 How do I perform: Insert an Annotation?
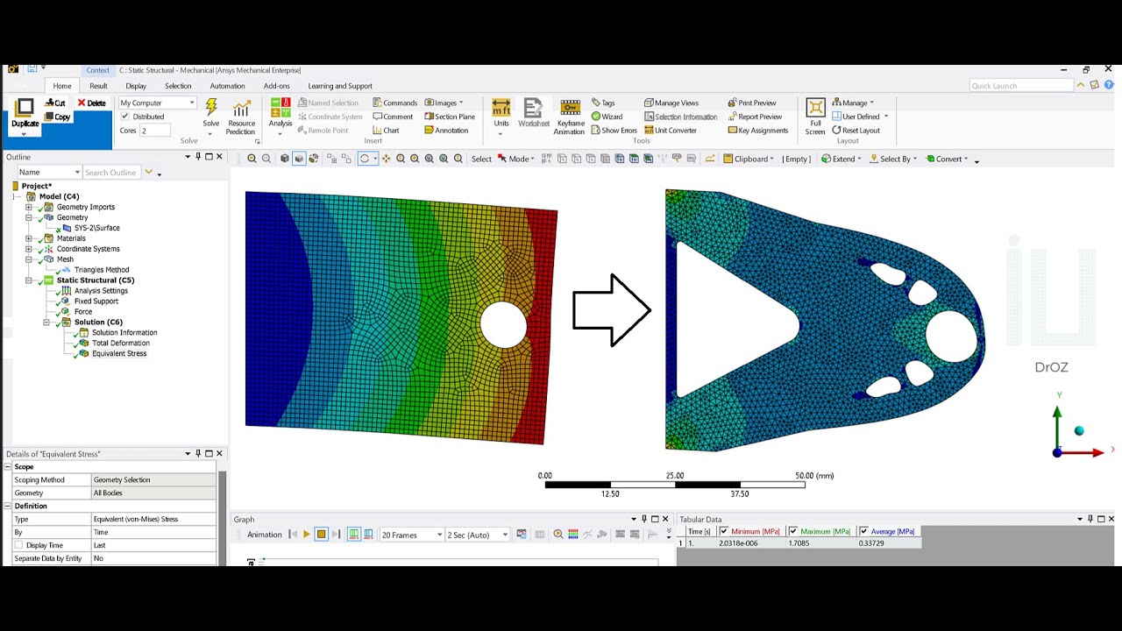point(446,131)
